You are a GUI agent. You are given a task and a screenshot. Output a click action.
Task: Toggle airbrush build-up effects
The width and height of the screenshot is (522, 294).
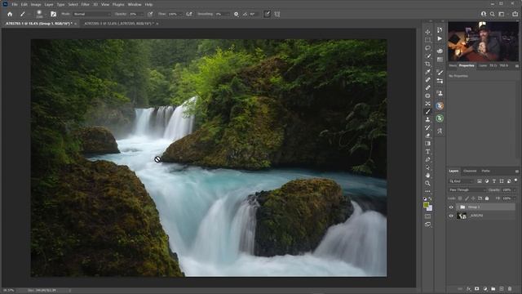click(189, 14)
